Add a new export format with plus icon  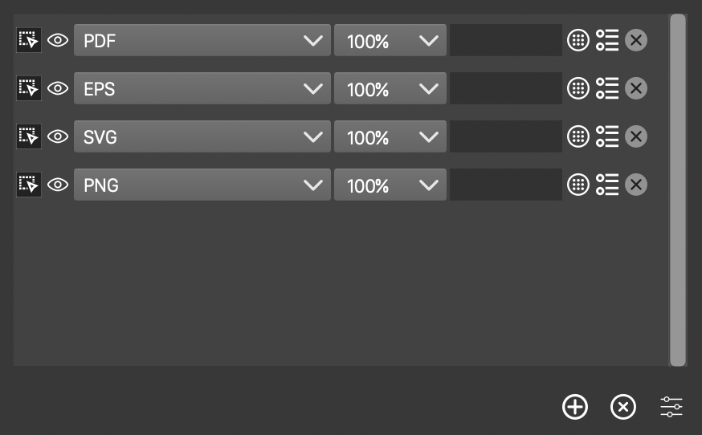coord(575,407)
